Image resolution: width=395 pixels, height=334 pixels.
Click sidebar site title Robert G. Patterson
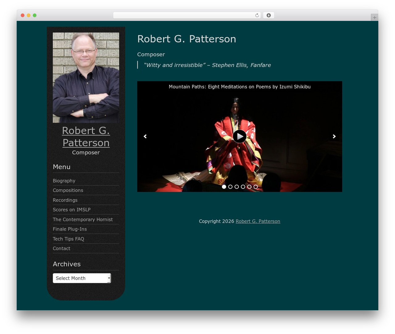click(86, 136)
